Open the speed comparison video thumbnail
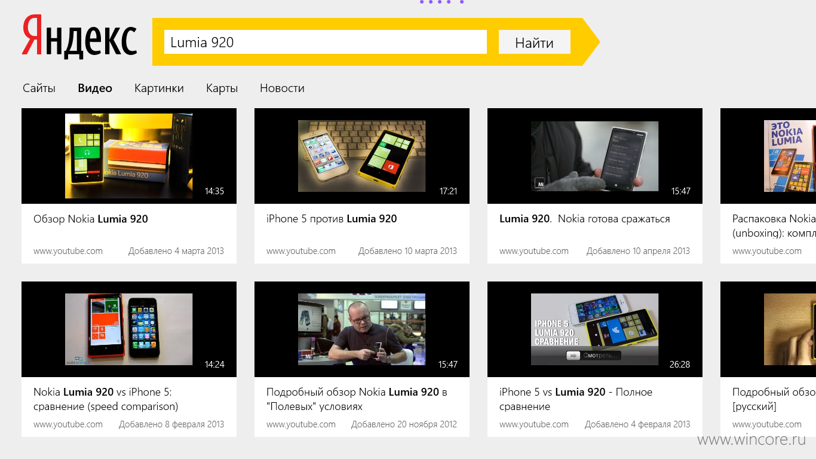Viewport: 816px width, 459px height. point(129,329)
